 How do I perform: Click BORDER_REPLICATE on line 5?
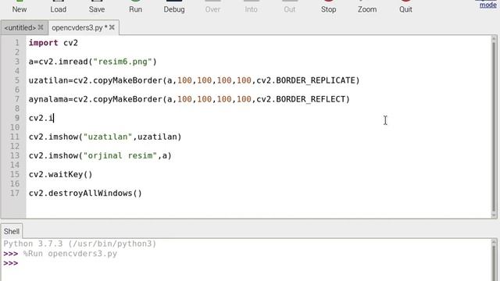316,80
